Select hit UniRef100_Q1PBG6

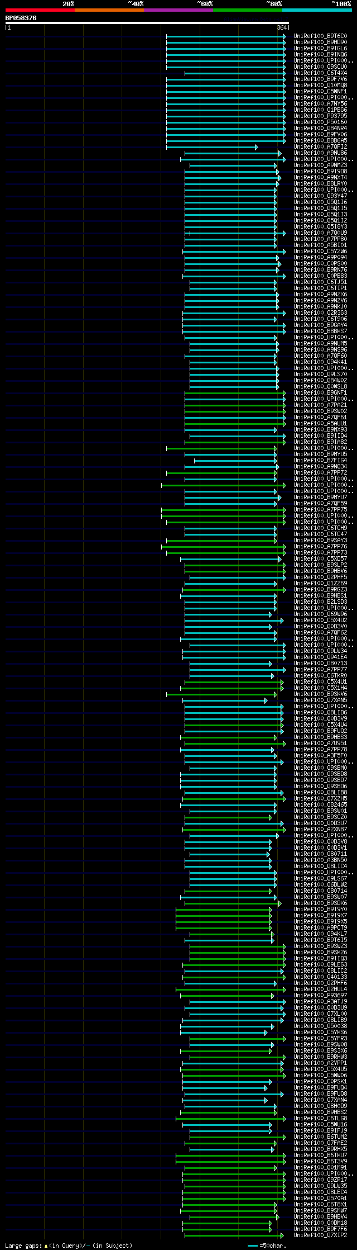point(320,110)
